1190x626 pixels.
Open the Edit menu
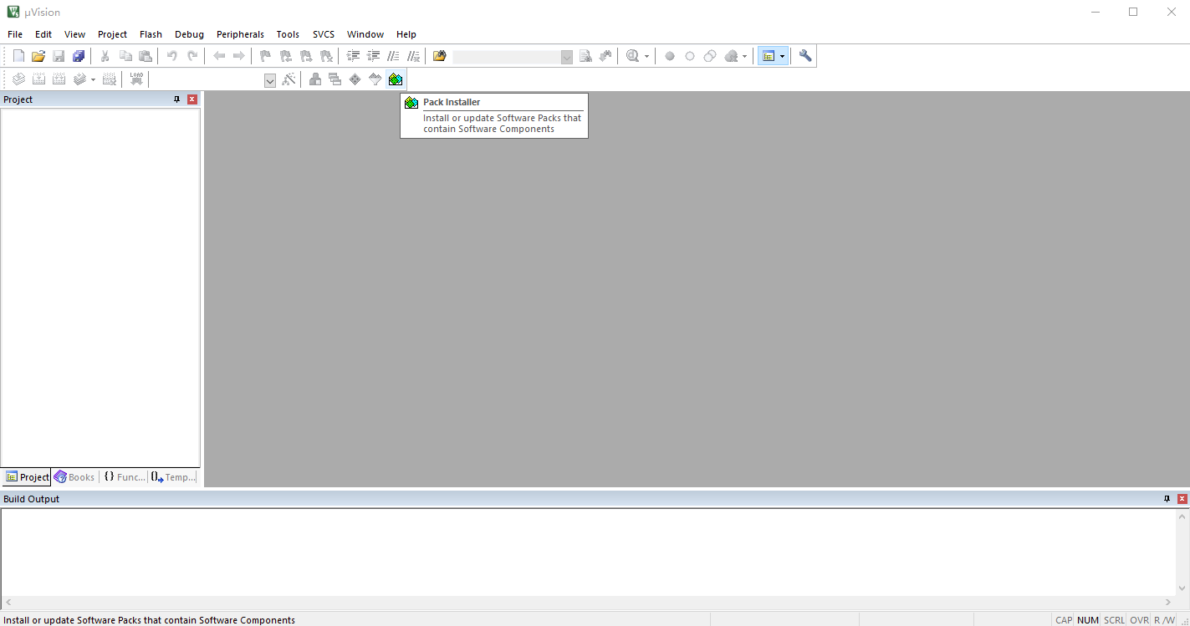(43, 34)
